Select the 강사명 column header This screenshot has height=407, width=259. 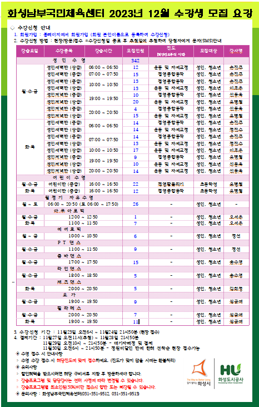[x=236, y=51]
